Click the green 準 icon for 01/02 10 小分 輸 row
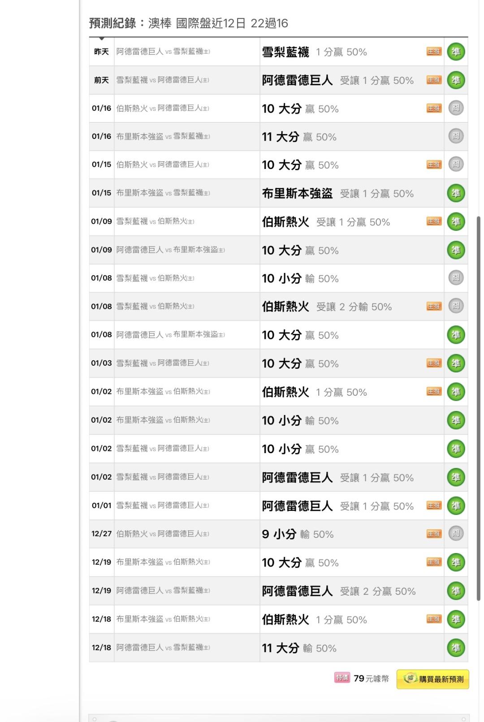 [x=456, y=420]
